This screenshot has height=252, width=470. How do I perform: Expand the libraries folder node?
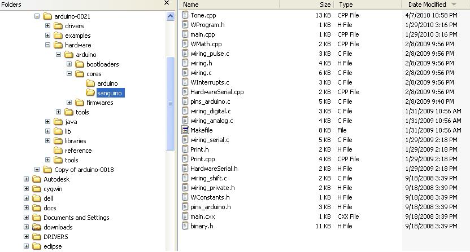(x=47, y=141)
